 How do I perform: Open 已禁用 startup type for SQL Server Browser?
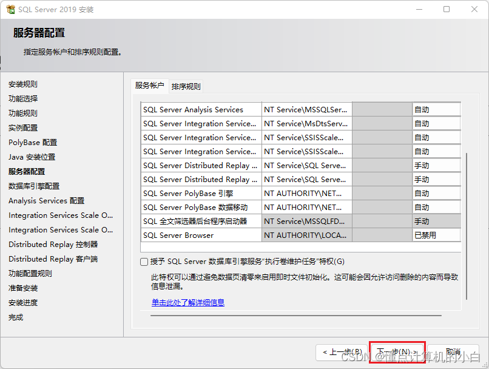(x=436, y=235)
